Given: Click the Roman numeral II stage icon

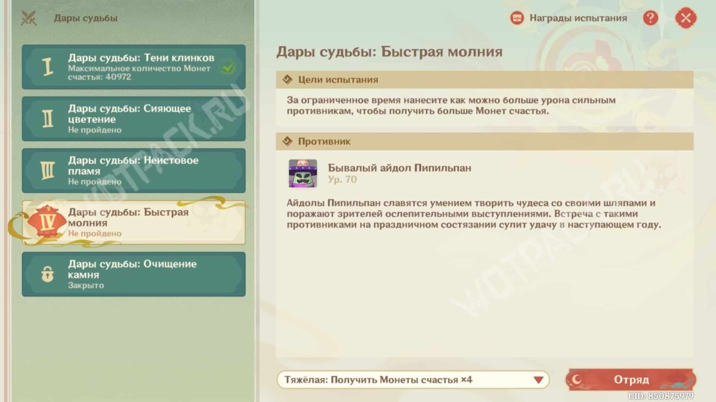Looking at the screenshot, I should pyautogui.click(x=47, y=119).
